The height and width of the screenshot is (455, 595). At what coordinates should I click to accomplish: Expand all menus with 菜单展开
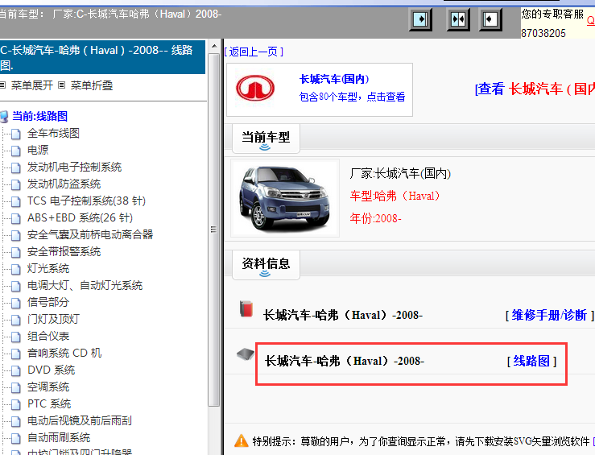(32, 85)
